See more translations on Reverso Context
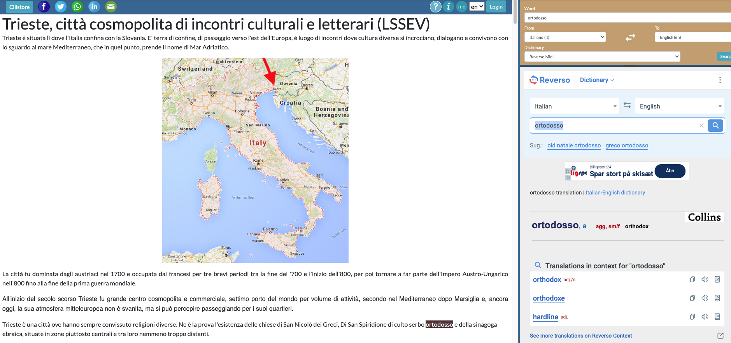Viewport: 731px width, 343px height. (581, 336)
